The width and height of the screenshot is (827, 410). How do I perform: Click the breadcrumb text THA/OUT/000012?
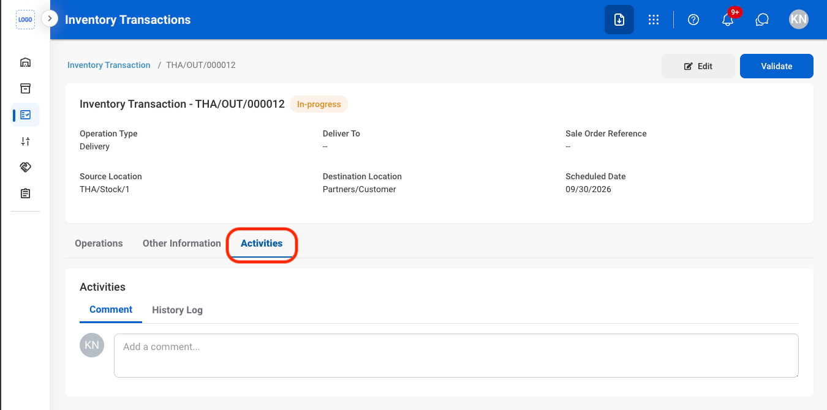coord(201,65)
